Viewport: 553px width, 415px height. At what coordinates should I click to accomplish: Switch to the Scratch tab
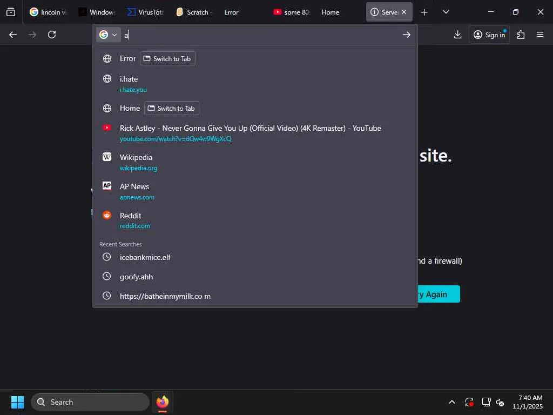tap(194, 12)
